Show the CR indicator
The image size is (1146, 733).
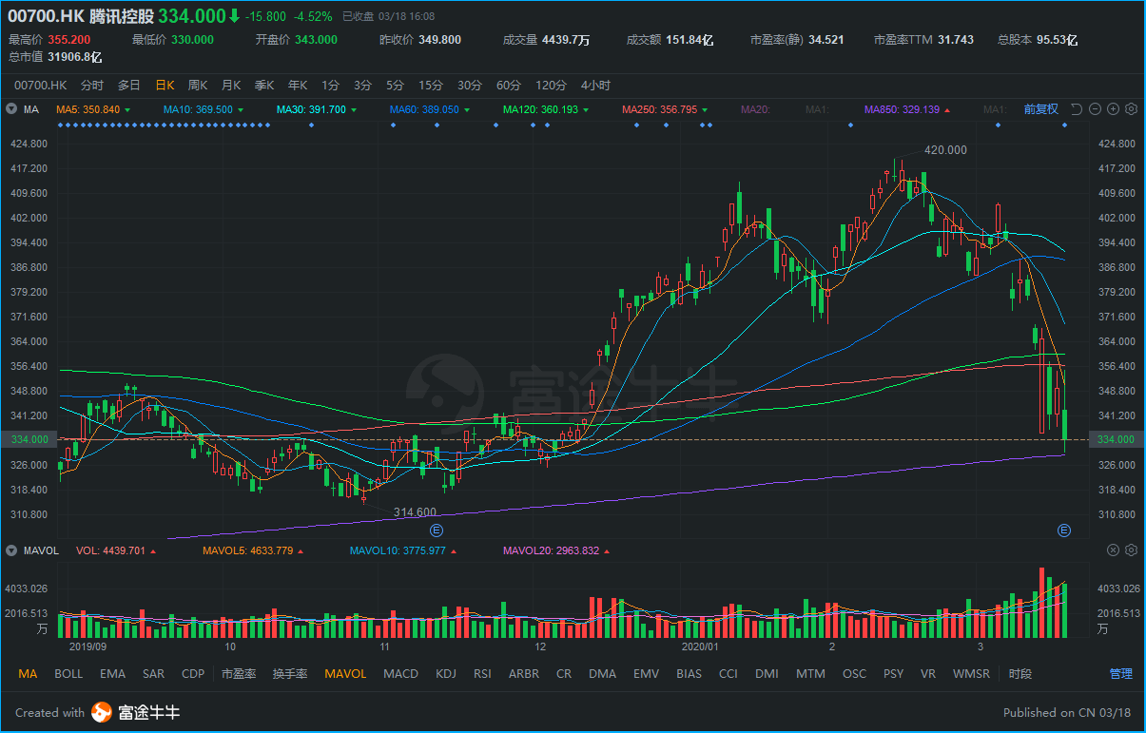coord(564,674)
